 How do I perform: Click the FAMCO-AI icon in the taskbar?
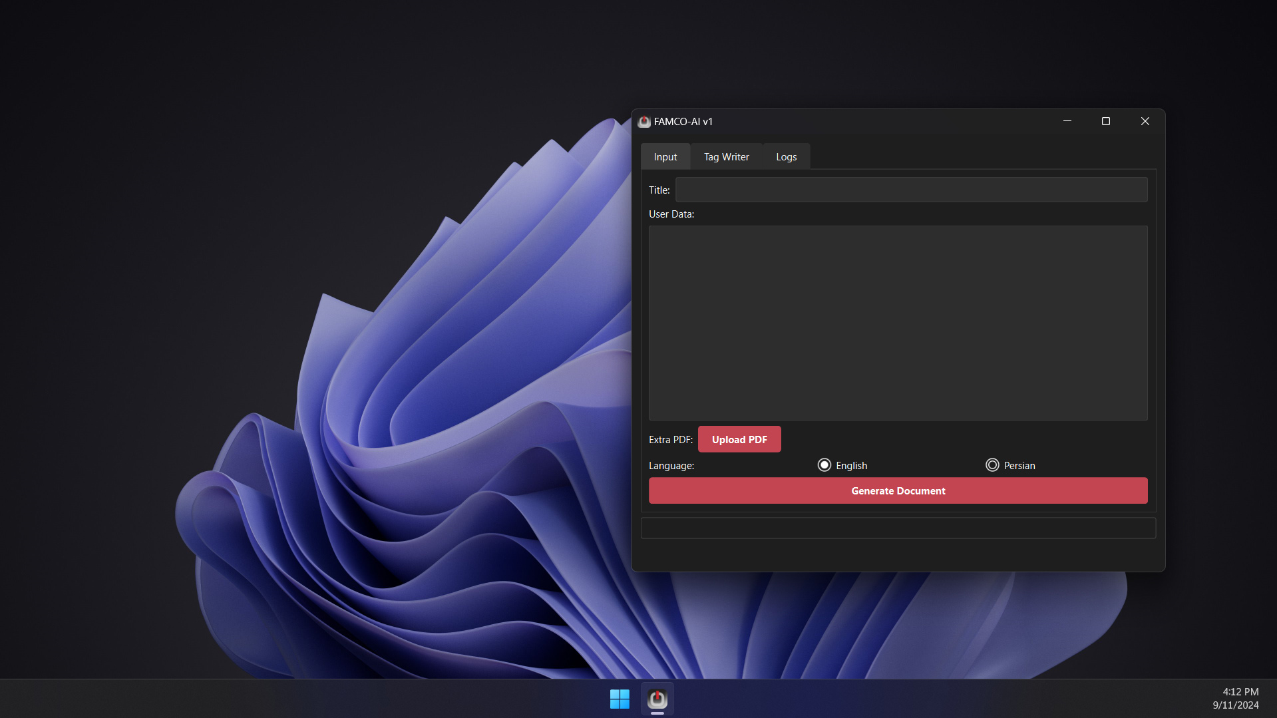click(657, 699)
